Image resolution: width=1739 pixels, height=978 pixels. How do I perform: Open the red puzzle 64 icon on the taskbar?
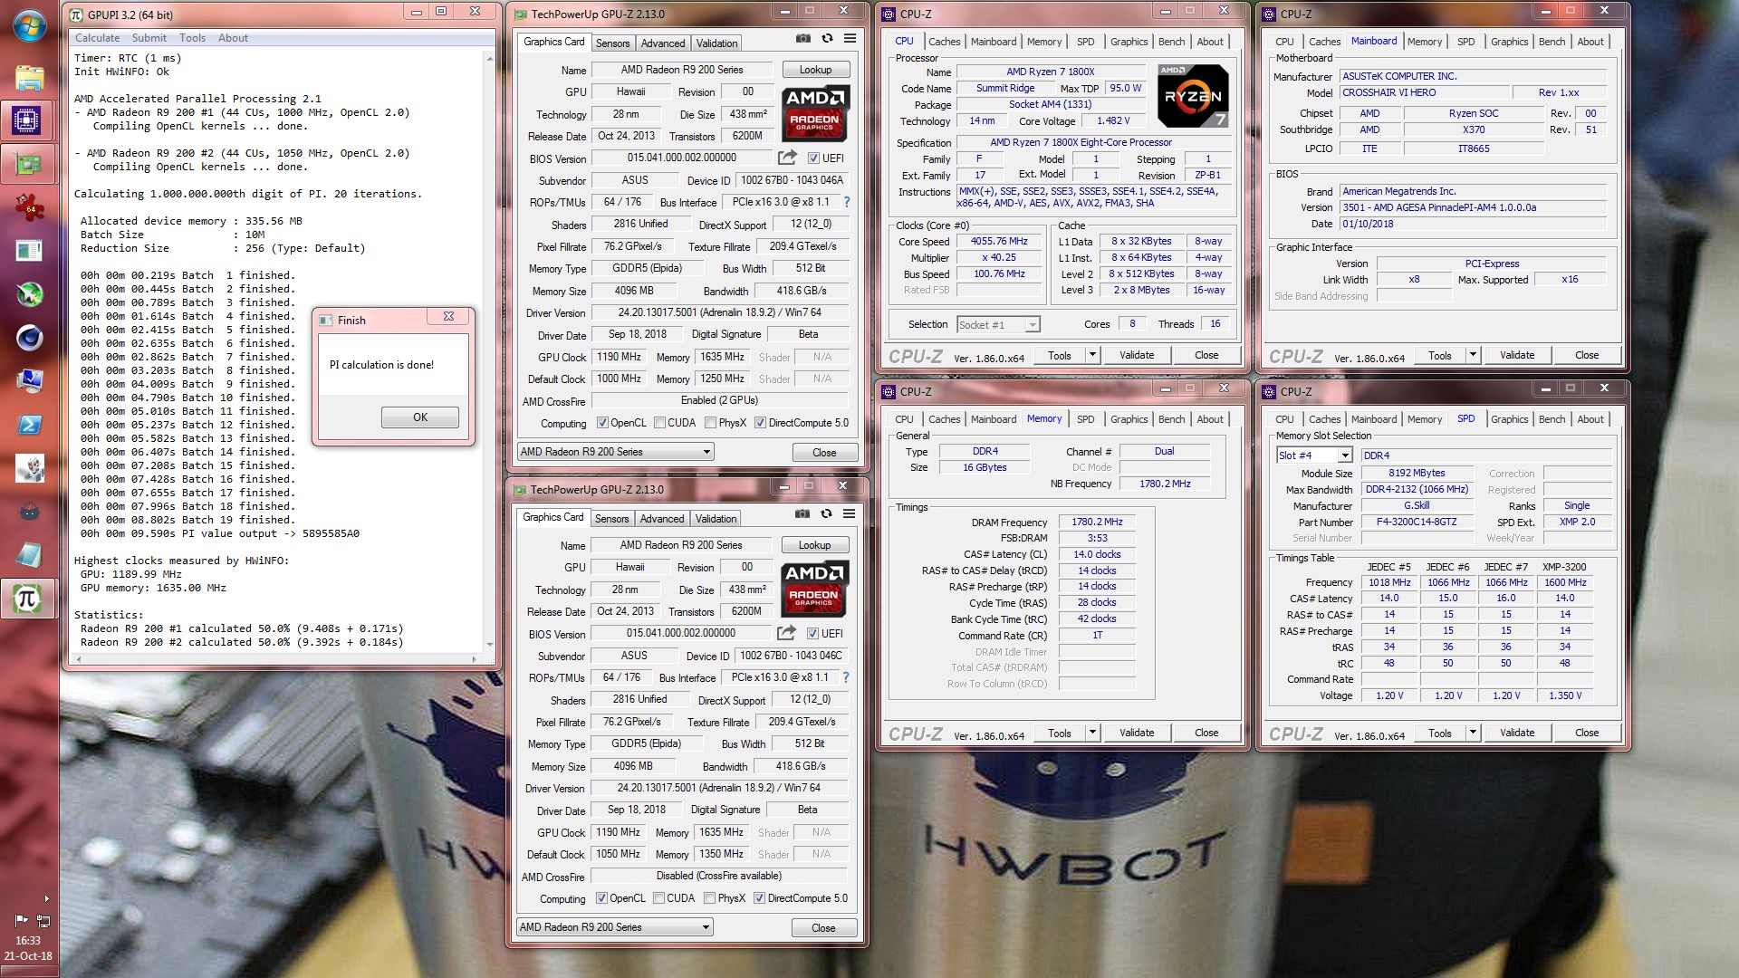pyautogui.click(x=29, y=207)
